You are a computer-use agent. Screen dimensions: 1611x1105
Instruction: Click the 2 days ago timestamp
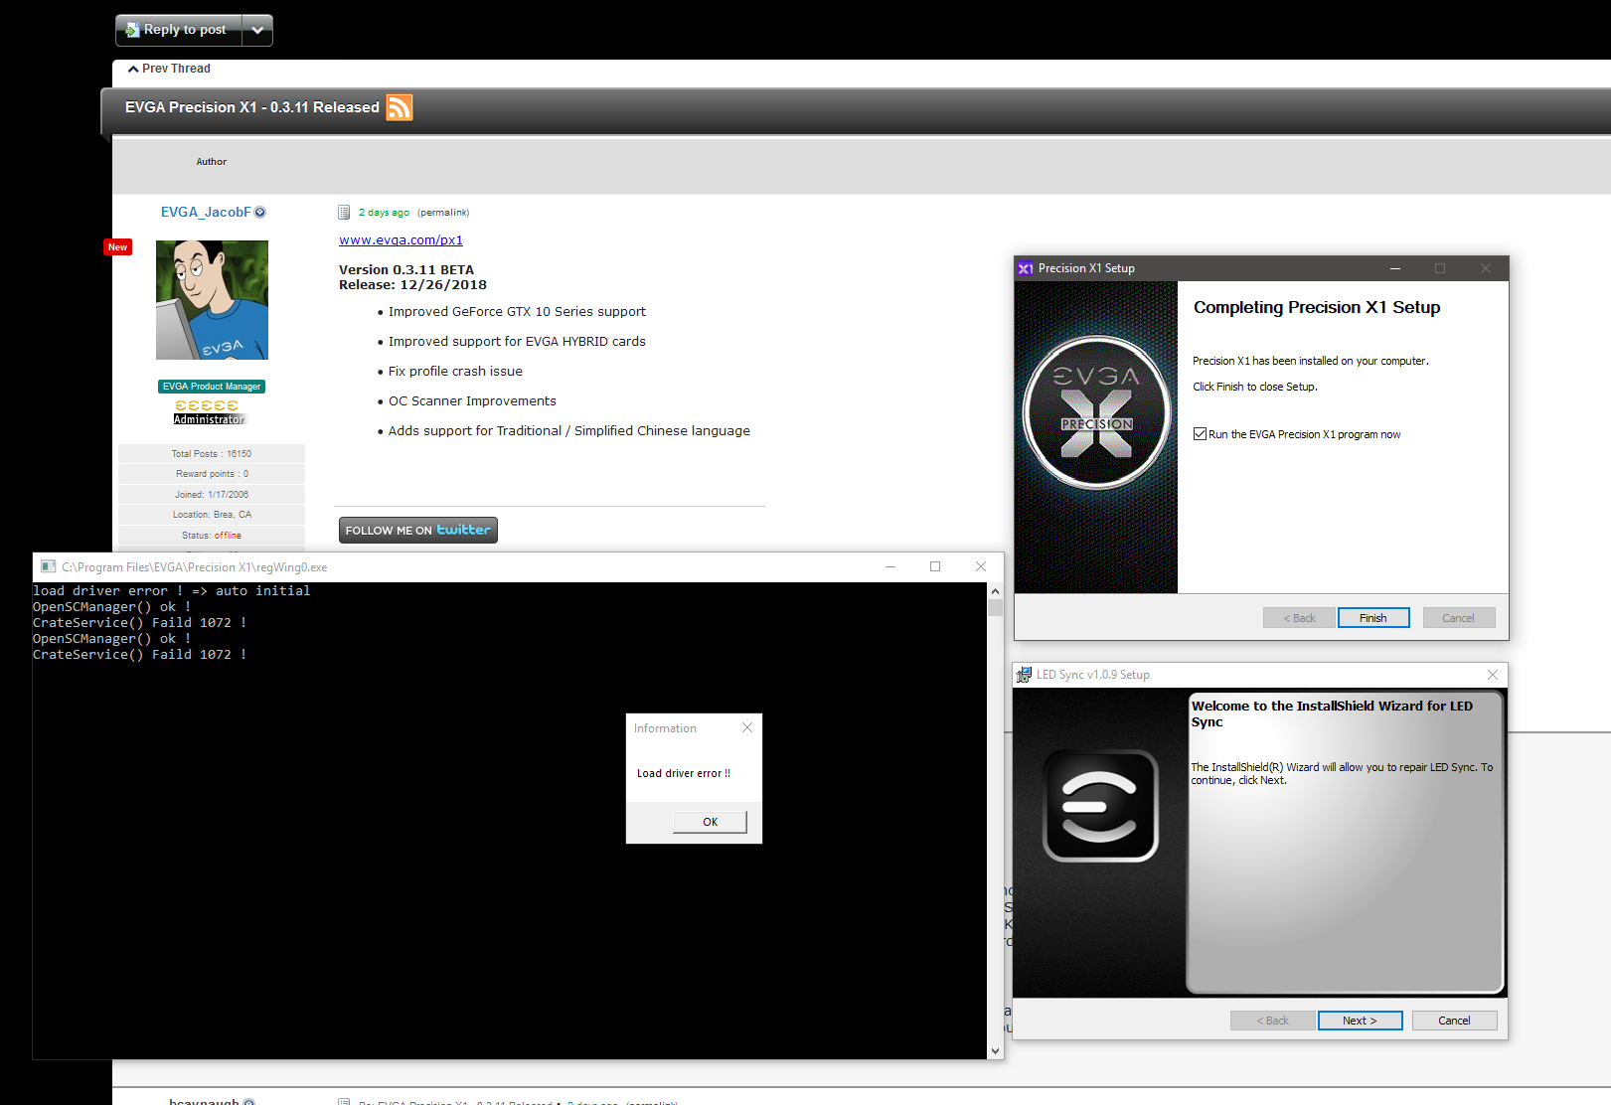point(384,213)
